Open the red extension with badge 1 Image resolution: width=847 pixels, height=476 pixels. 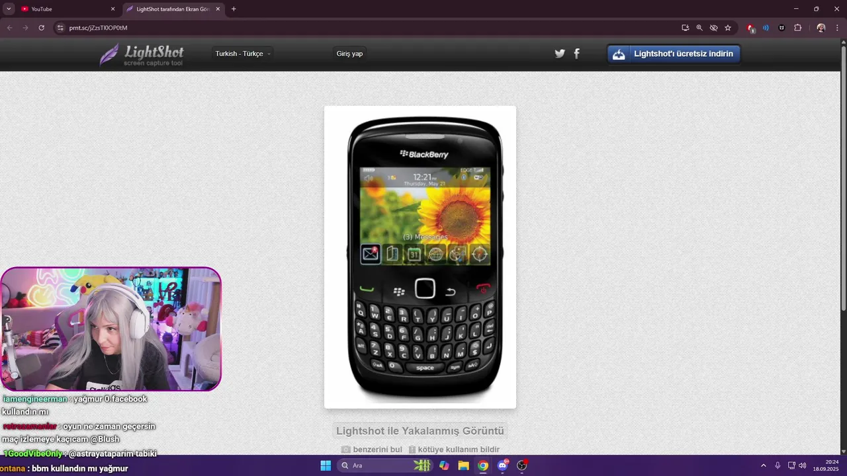[x=751, y=28]
